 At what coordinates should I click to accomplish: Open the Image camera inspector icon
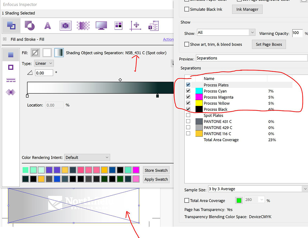(65, 26)
